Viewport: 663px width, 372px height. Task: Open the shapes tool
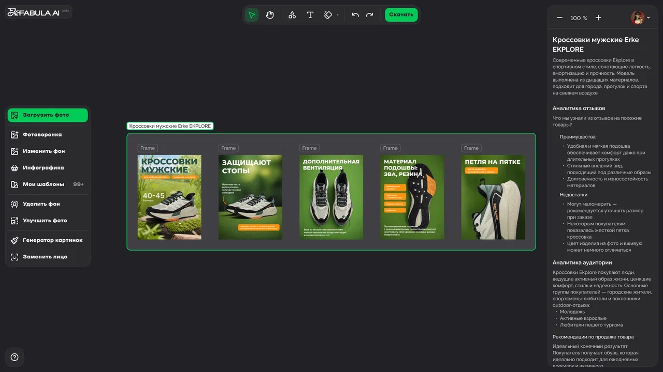292,15
